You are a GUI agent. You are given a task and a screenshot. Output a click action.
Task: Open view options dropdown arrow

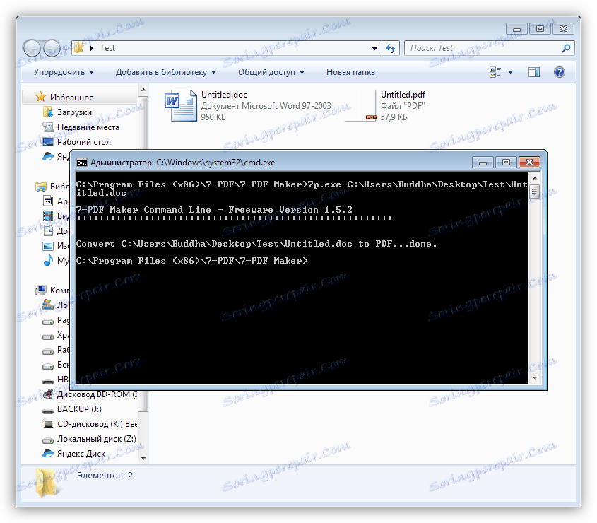coord(511,72)
